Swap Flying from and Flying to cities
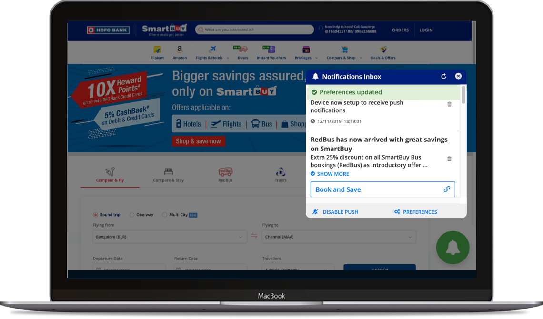The height and width of the screenshot is (319, 543). 254,236
